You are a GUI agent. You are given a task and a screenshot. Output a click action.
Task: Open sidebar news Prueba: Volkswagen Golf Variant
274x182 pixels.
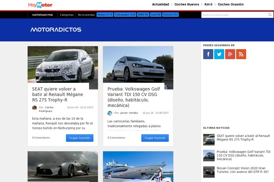pyautogui.click(x=243, y=155)
